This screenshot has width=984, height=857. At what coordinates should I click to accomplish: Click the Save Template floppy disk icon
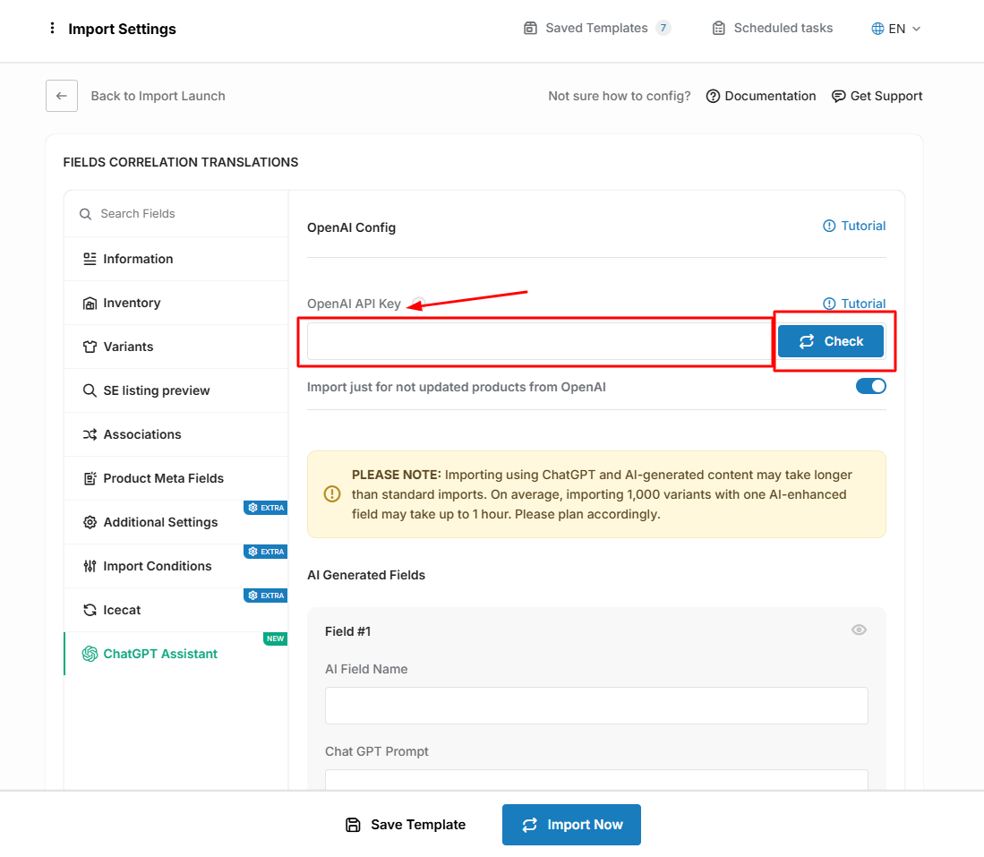[354, 825]
